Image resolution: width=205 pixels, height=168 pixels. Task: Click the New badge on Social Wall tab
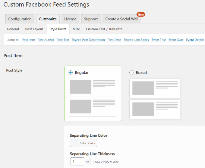point(141,15)
